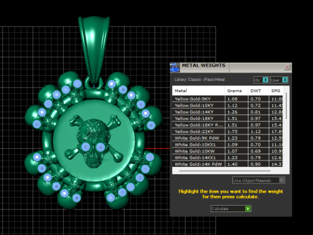Select the Yellow Gold:14KY row
This screenshot has width=313, height=235.
(x=228, y=112)
